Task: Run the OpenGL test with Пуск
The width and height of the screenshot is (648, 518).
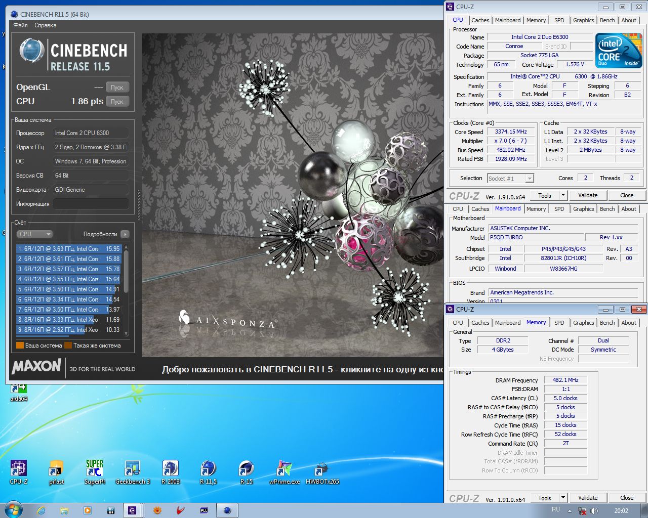Action: [x=117, y=87]
